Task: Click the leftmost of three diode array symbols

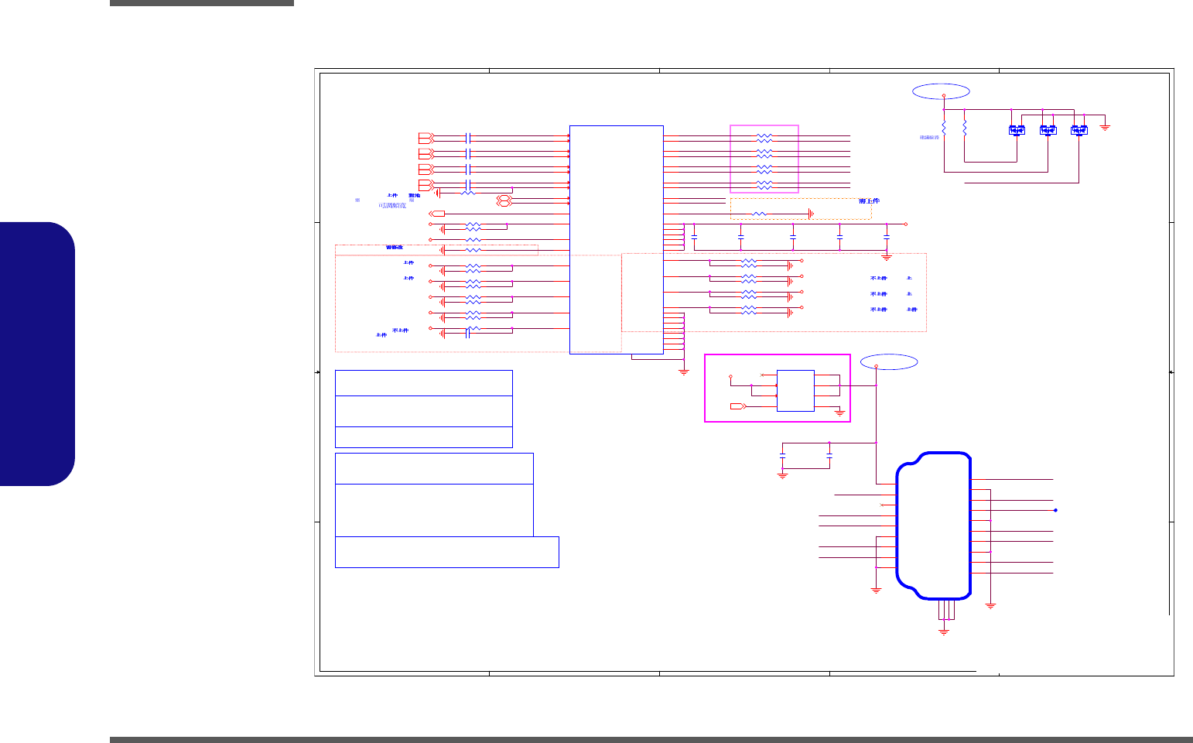Action: tap(1017, 130)
